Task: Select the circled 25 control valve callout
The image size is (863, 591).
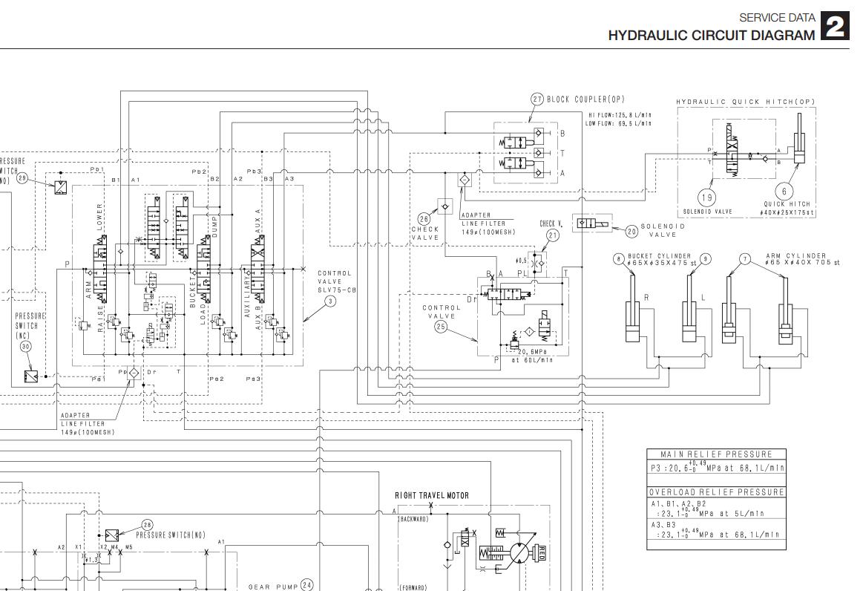Action: (441, 327)
